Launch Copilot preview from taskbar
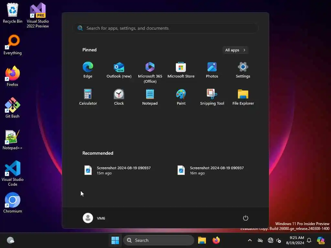 321,240
